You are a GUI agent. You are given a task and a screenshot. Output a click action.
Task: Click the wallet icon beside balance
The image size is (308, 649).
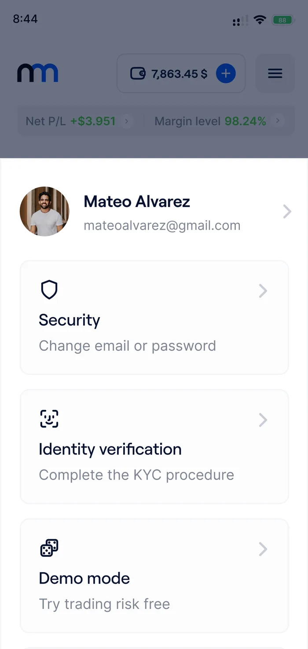pos(138,73)
